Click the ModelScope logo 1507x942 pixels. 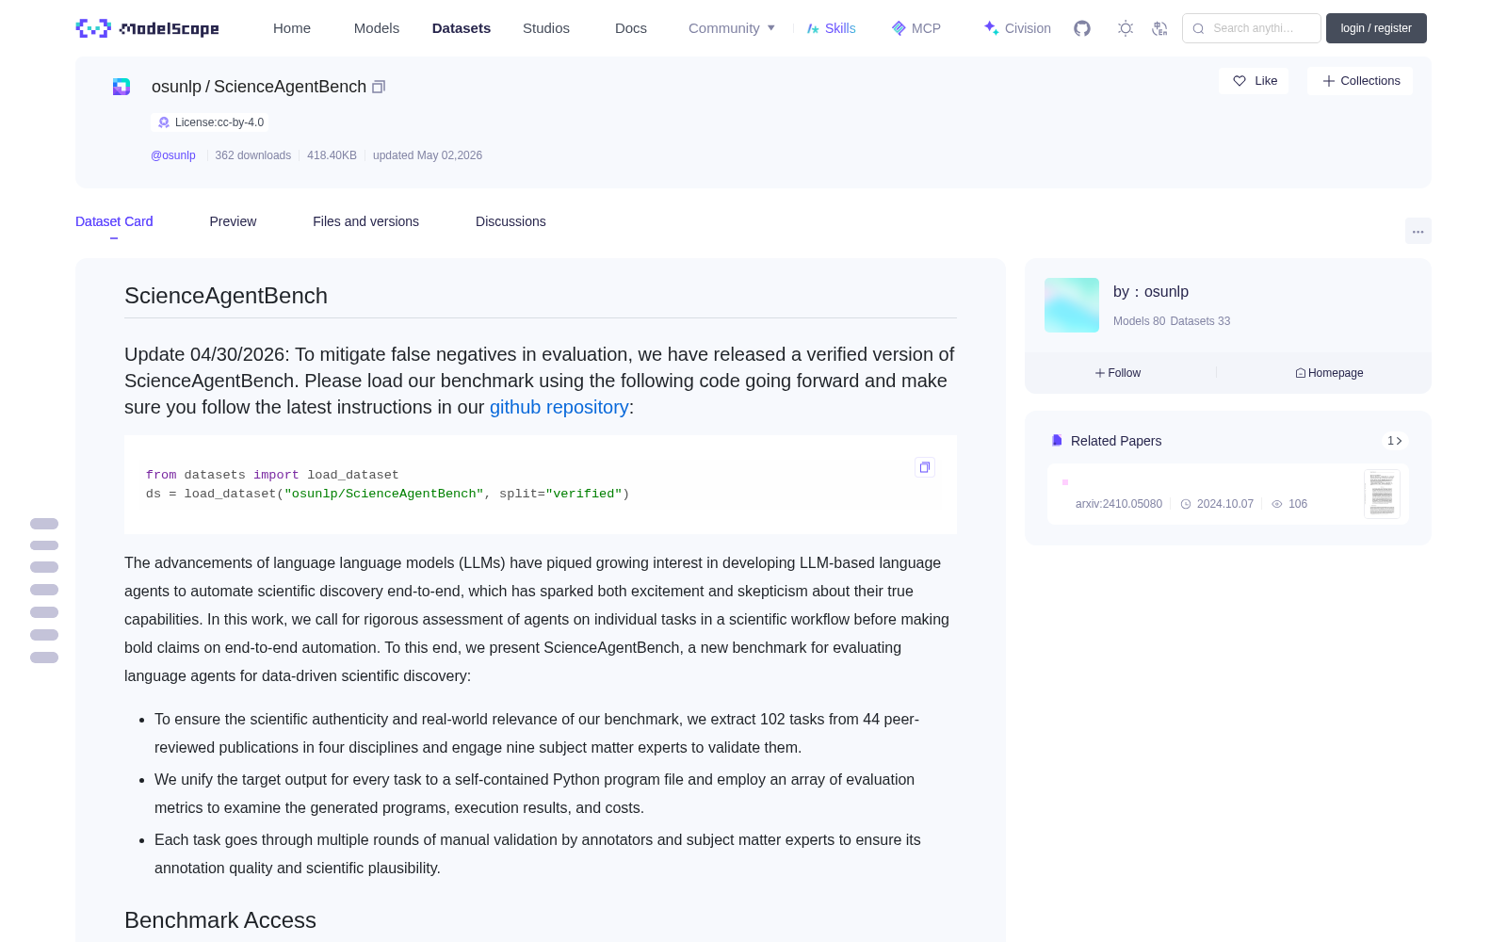click(x=148, y=28)
